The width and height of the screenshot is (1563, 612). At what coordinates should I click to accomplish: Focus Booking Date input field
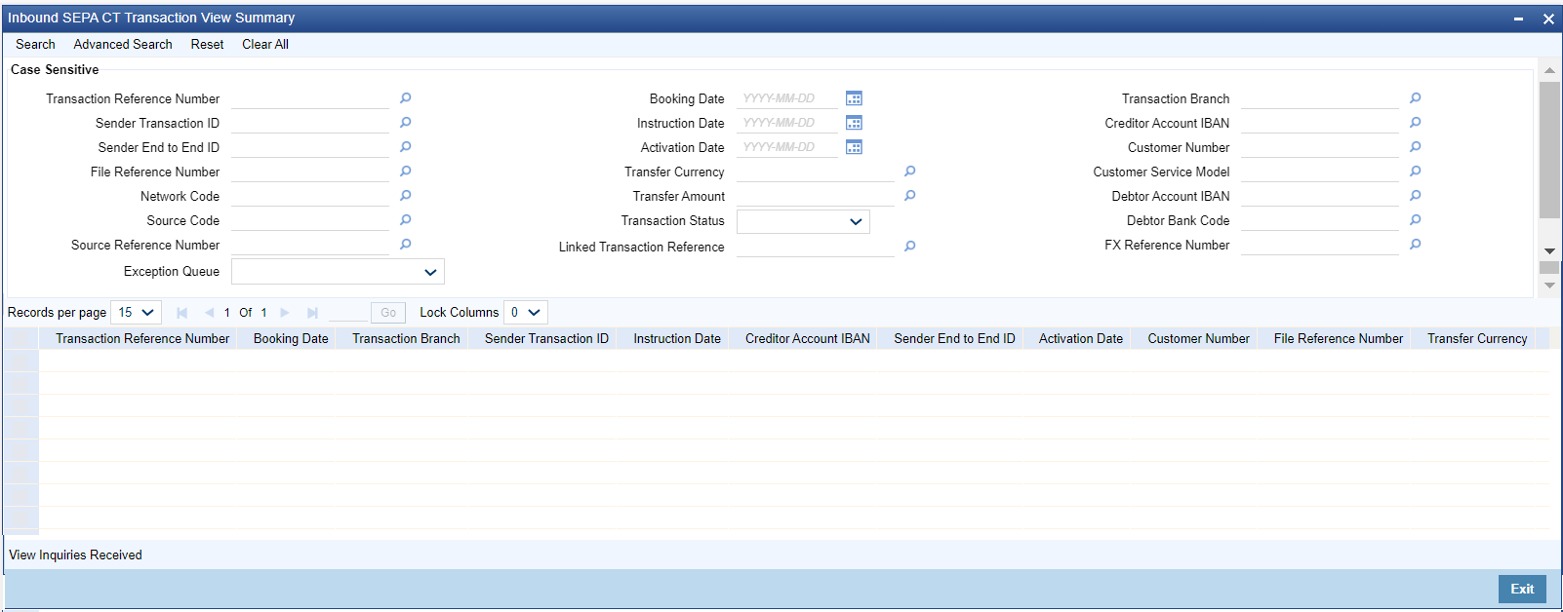point(787,98)
